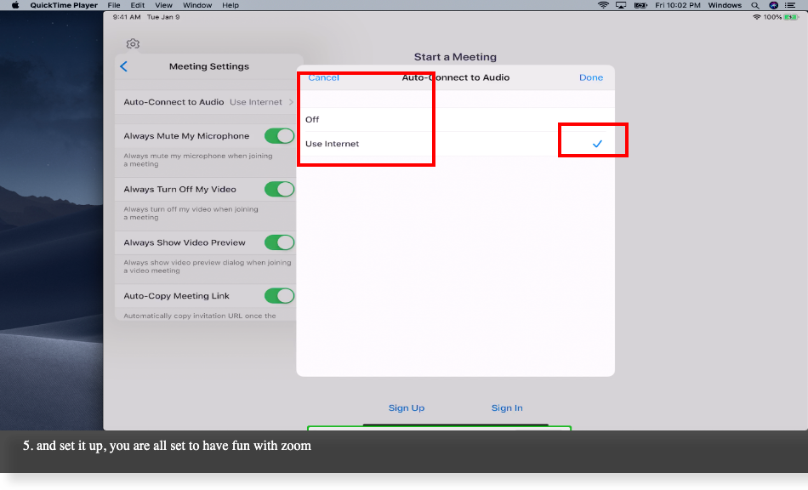Open the View menu
808x490 pixels.
pyautogui.click(x=163, y=5)
